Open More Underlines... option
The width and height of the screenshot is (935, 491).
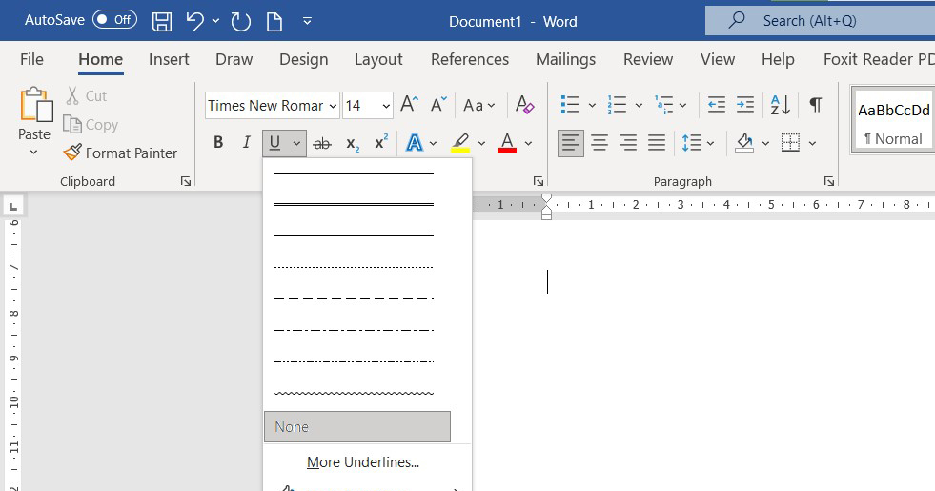coord(362,462)
